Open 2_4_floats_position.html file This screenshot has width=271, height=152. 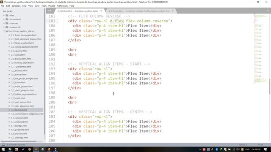pos(22,43)
